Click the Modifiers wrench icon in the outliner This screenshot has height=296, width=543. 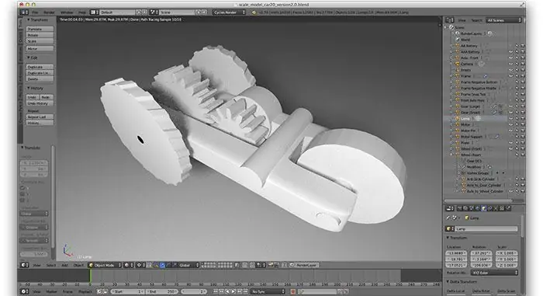(462, 167)
